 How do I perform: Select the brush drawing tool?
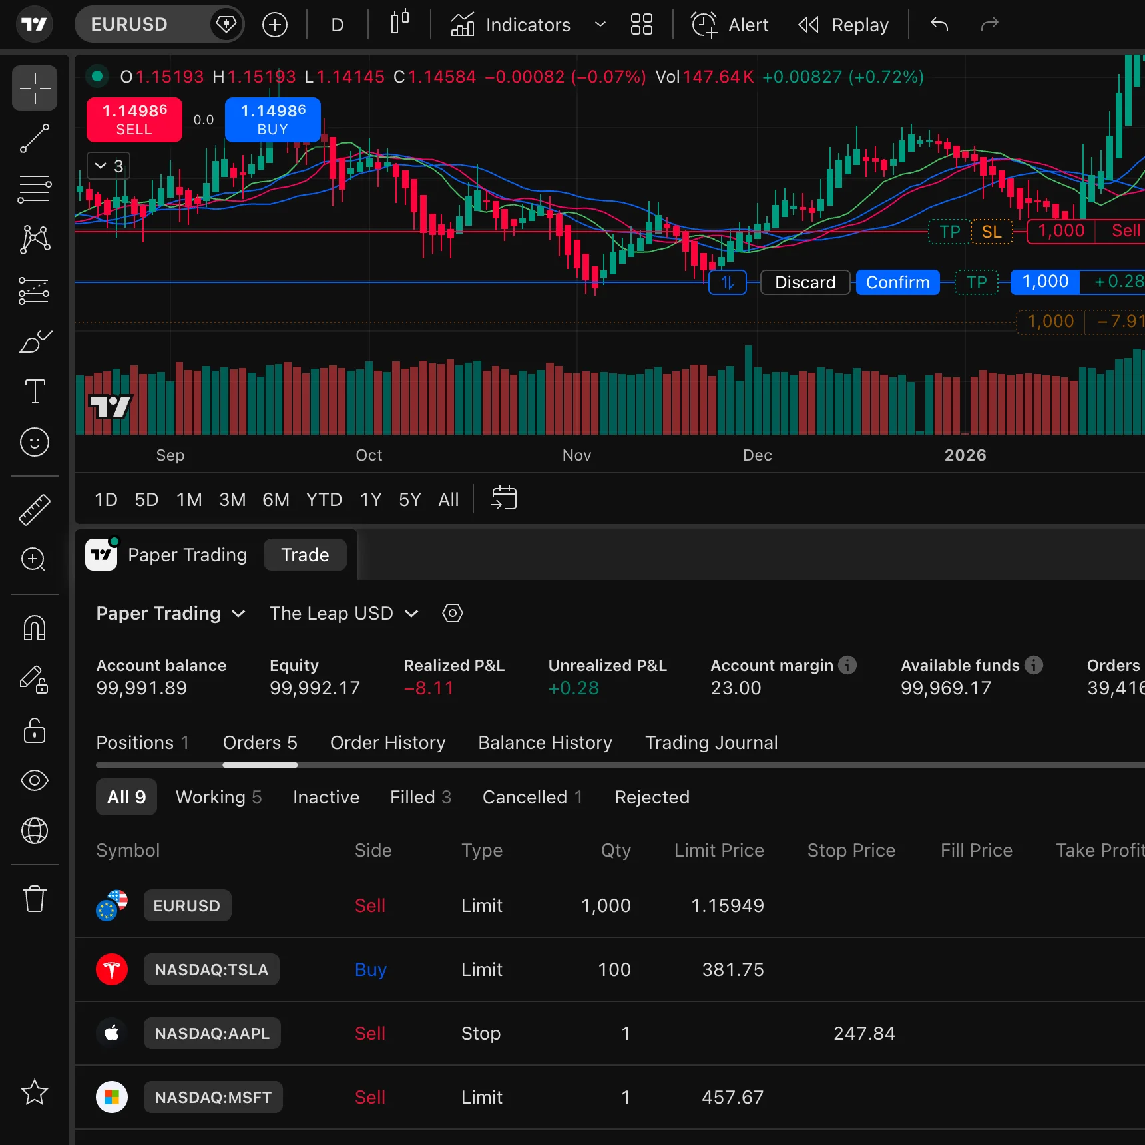pos(35,341)
